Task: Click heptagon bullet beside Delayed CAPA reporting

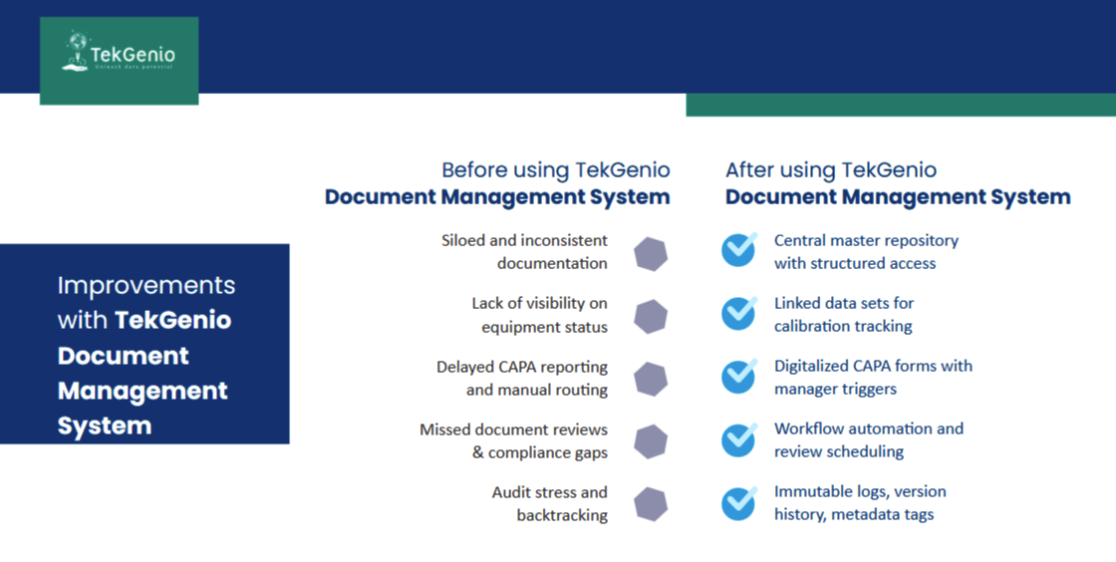Action: point(651,380)
